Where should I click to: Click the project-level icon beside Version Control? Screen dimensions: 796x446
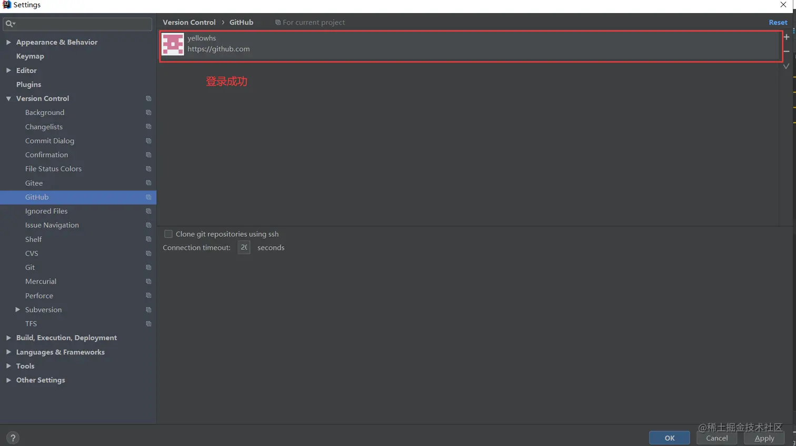(148, 98)
